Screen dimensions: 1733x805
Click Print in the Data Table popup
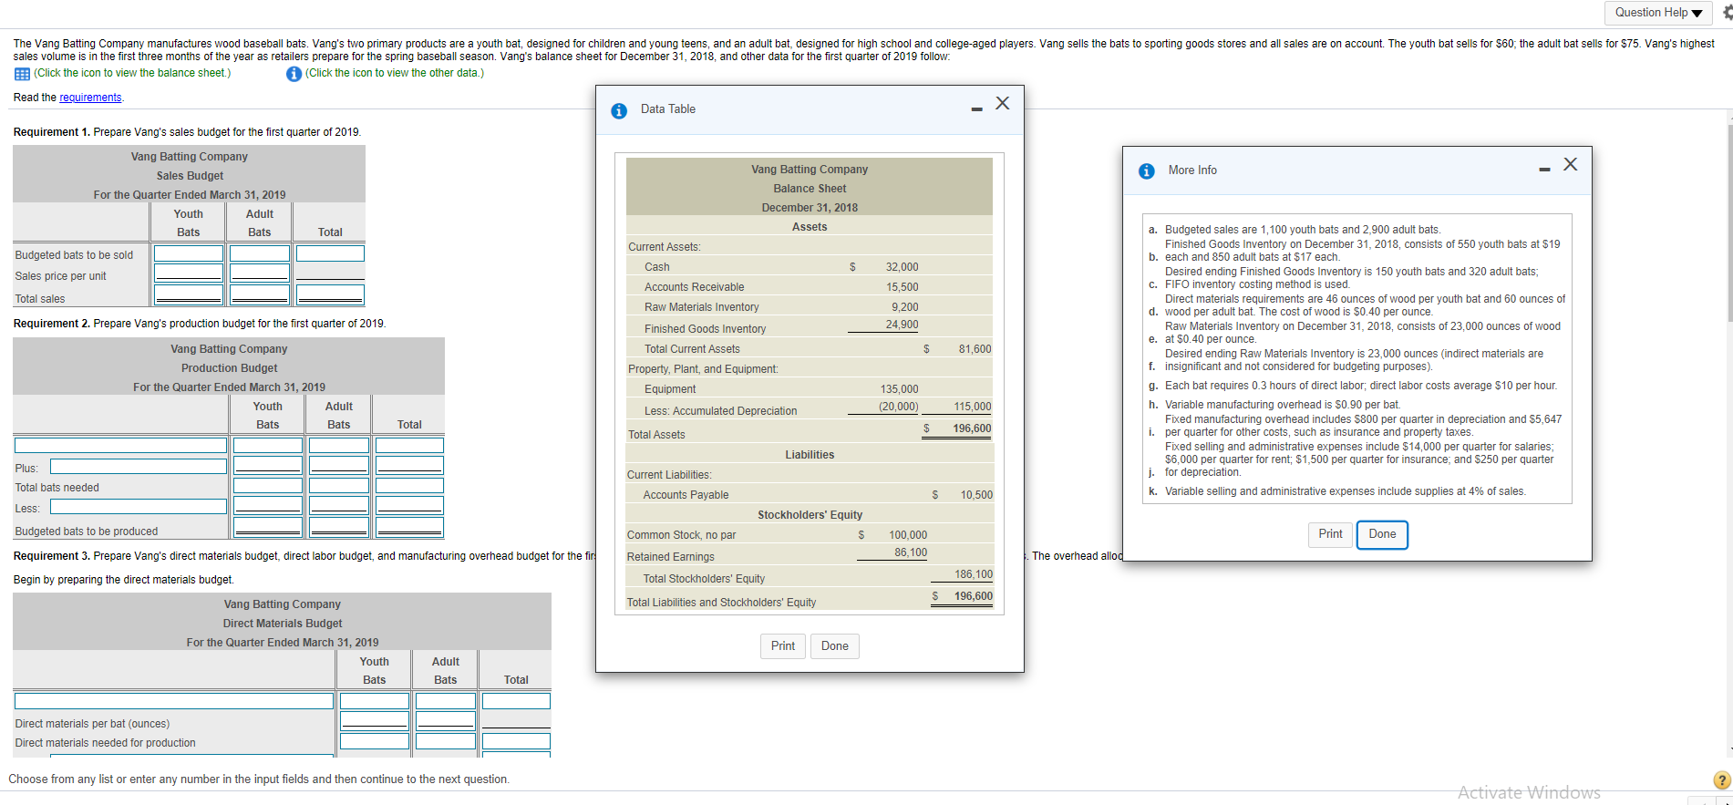pyautogui.click(x=783, y=646)
